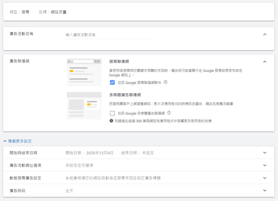Select the 廣告活動網址選項 row label
Screen dimensions: 278x201
point(25,165)
